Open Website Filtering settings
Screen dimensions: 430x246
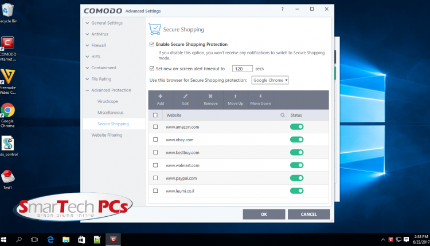point(107,135)
